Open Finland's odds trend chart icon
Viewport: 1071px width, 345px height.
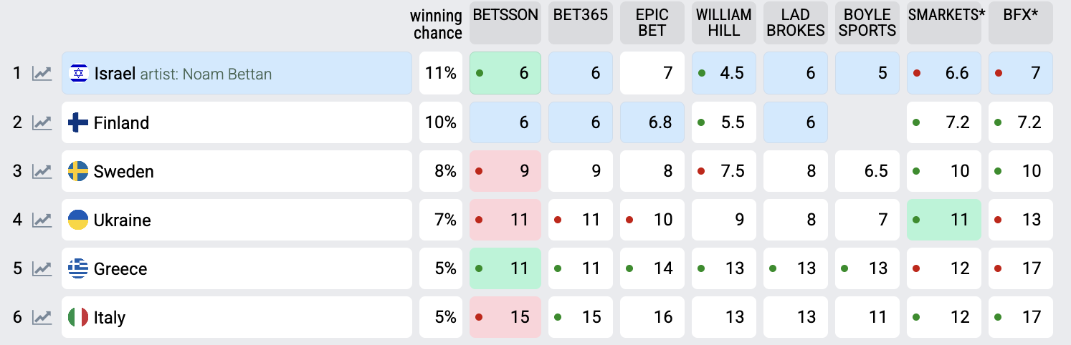click(42, 122)
